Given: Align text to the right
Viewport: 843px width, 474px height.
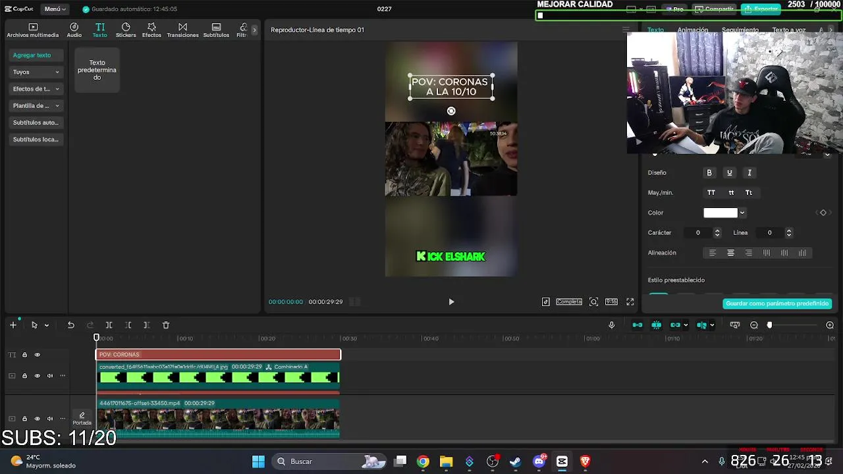Looking at the screenshot, I should pyautogui.click(x=748, y=253).
